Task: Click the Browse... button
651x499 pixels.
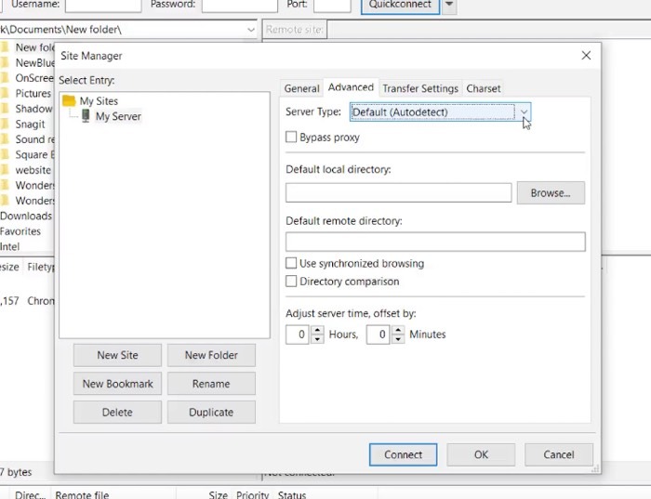Action: 551,193
